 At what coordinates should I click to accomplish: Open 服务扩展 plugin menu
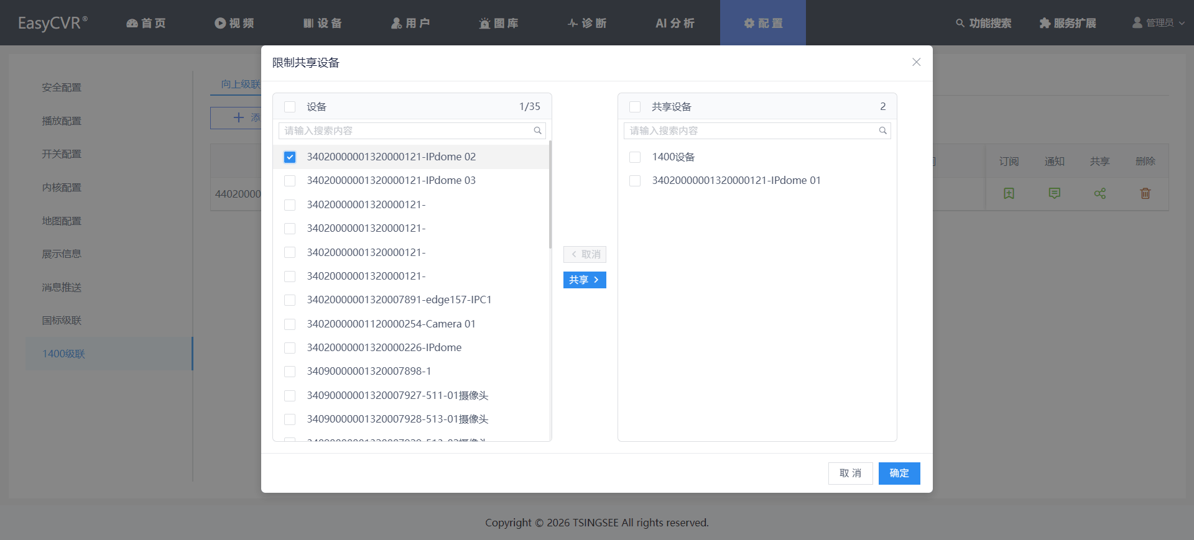1067,23
